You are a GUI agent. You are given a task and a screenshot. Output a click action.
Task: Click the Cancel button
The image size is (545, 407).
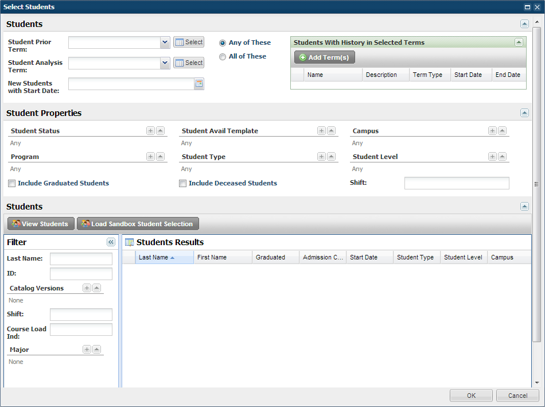pos(517,396)
